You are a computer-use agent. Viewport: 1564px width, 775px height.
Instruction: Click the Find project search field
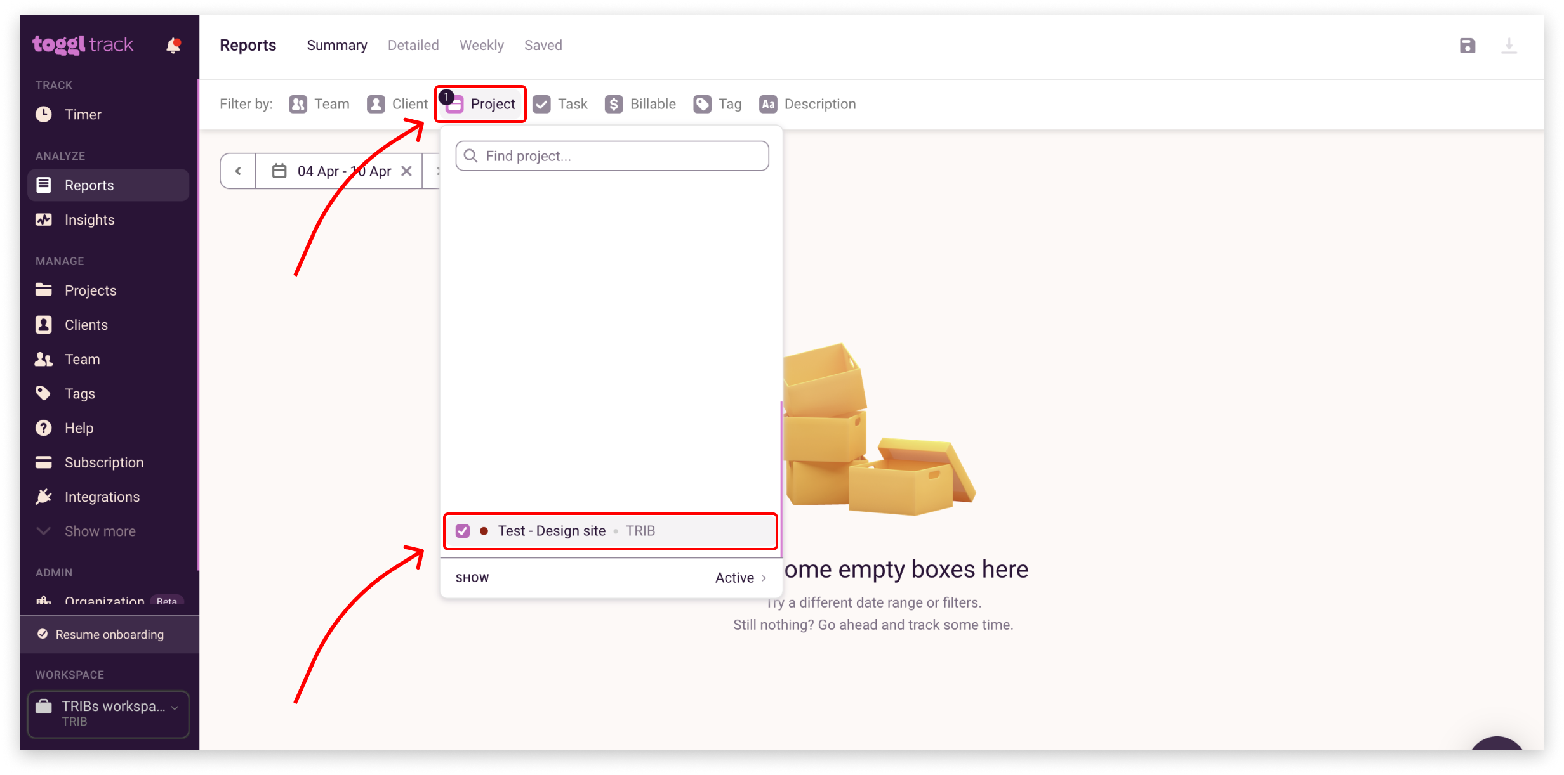[612, 156]
